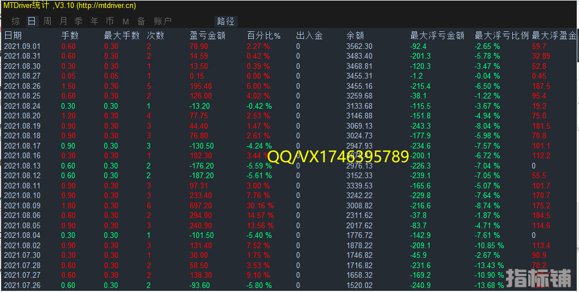Click the 最大浮亏金额 column header
The height and width of the screenshot is (292, 579).
[x=437, y=35]
